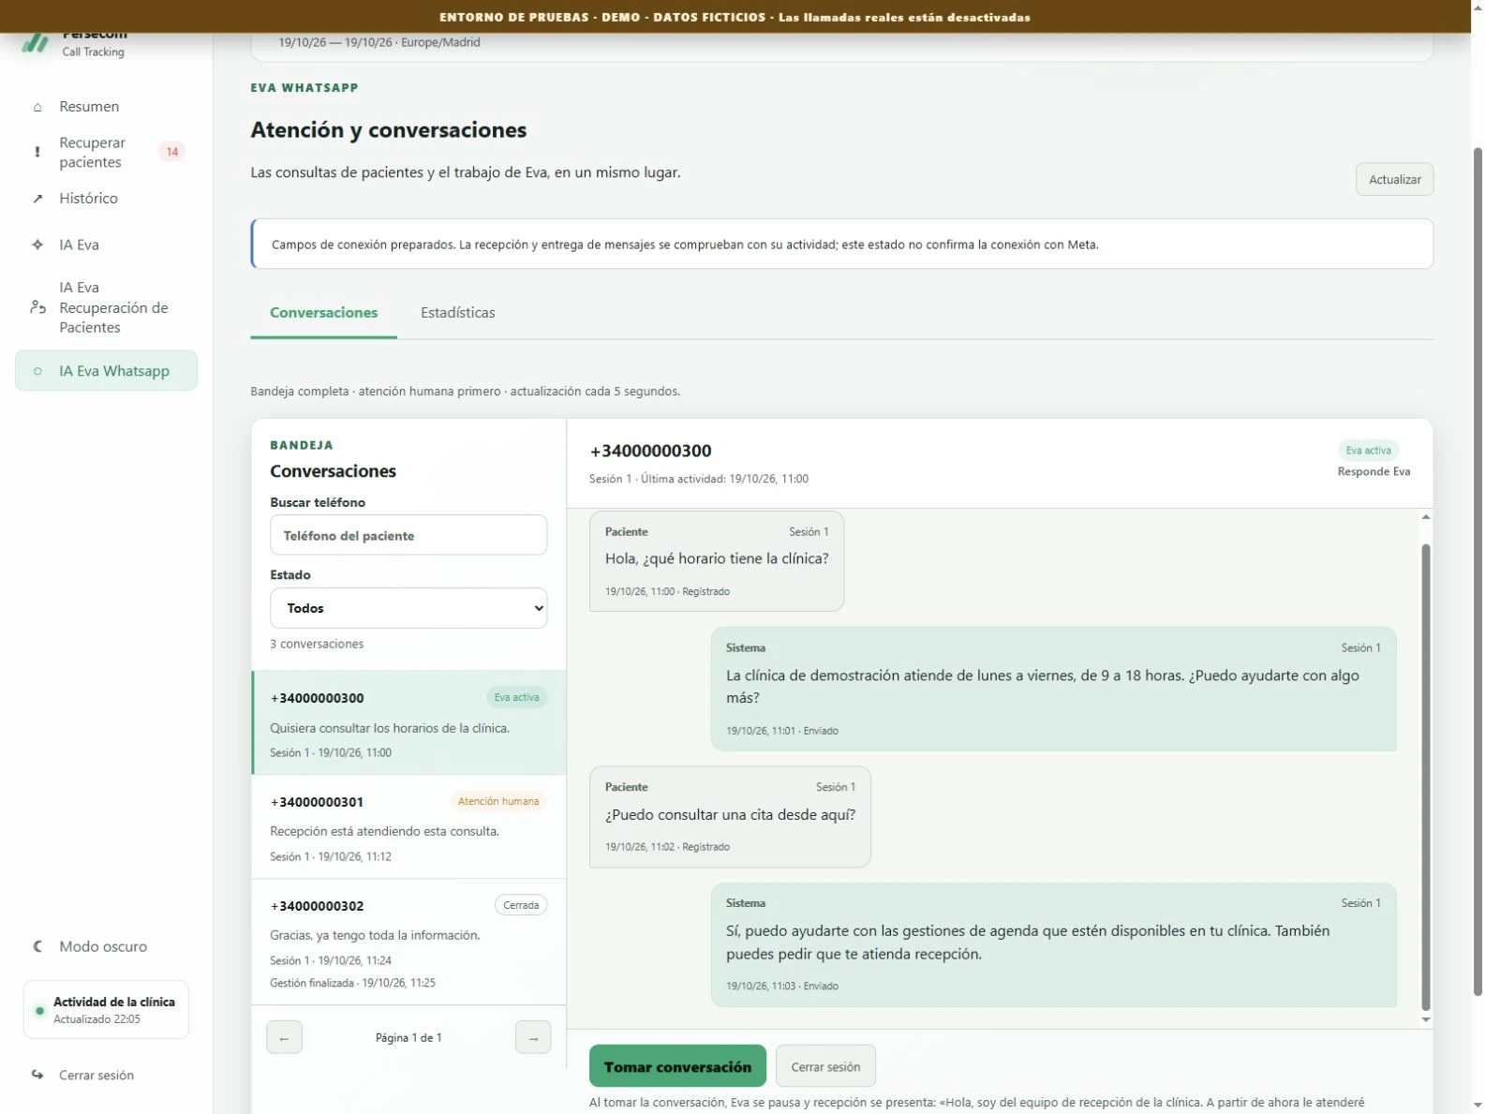Click the Atención humana status badge
The image size is (1485, 1114).
[497, 801]
